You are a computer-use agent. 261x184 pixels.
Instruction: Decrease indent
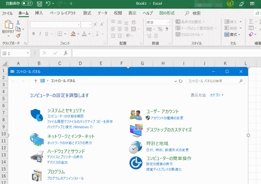coord(113,36)
